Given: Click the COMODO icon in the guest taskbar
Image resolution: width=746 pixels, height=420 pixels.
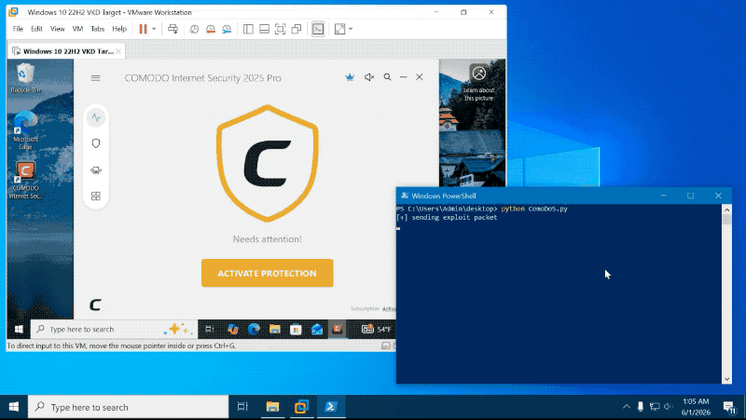Looking at the screenshot, I should 338,329.
